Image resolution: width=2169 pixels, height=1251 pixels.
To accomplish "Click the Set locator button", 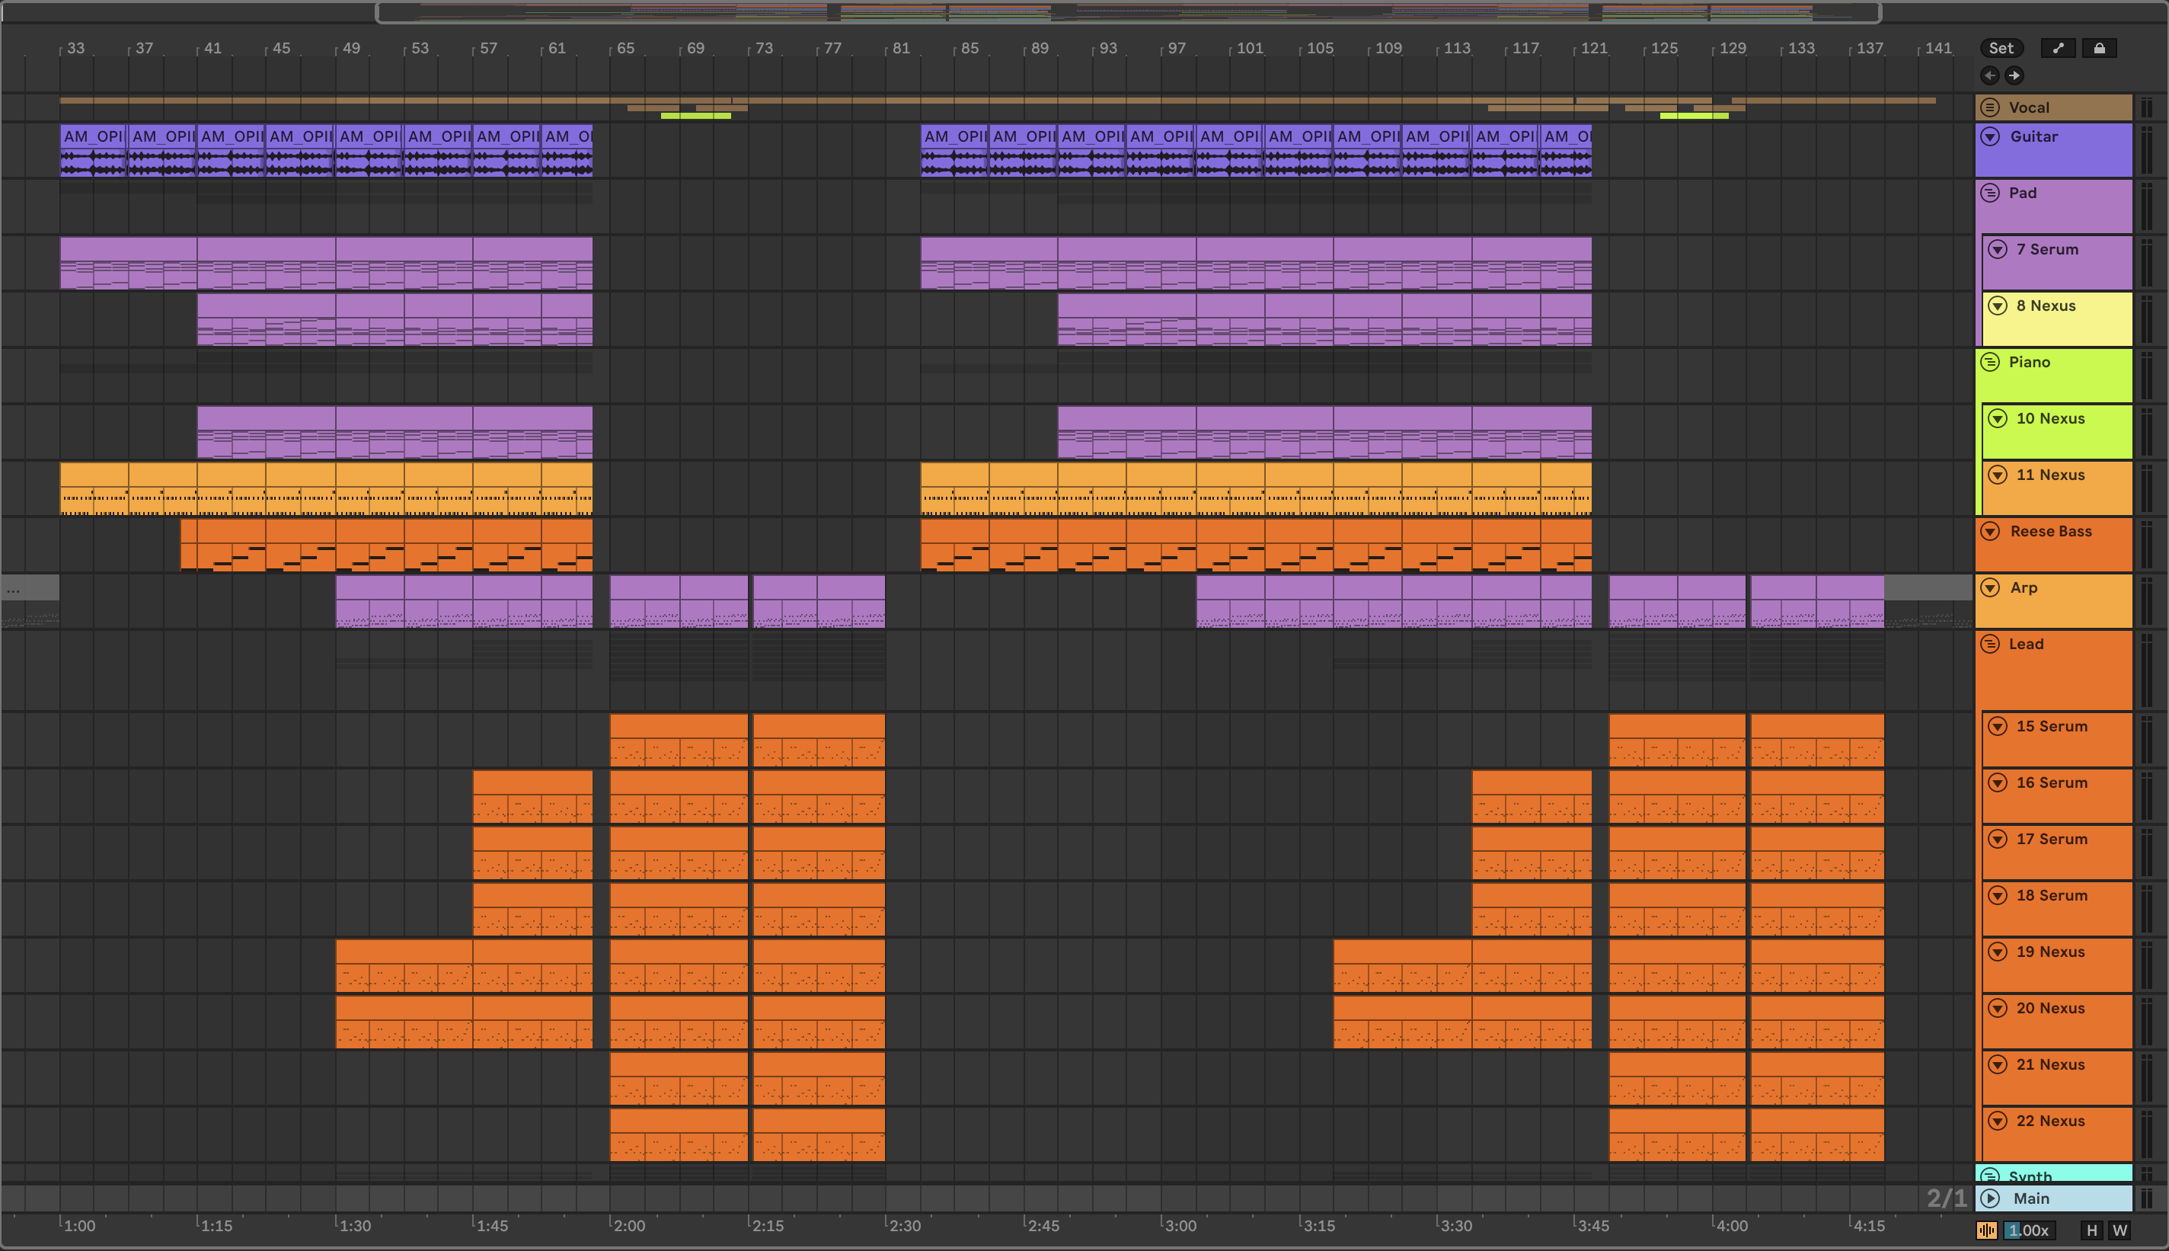I will tap(2001, 48).
